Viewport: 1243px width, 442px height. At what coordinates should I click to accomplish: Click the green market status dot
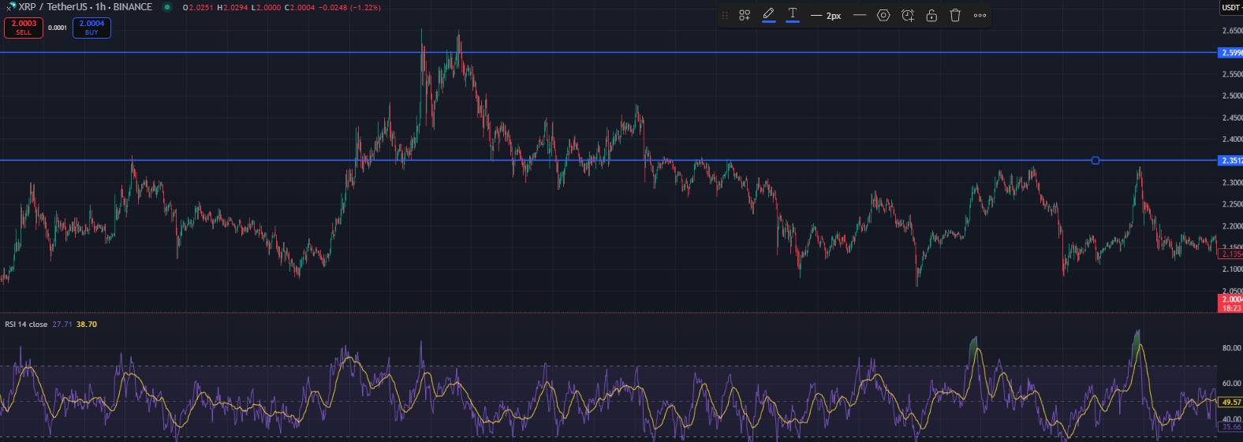click(x=167, y=7)
